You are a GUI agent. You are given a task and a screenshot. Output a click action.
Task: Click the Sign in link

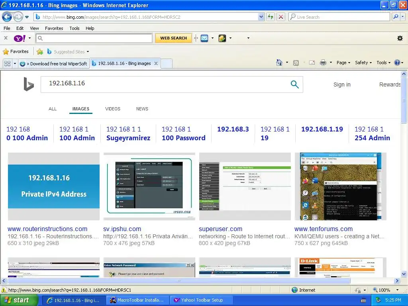click(x=342, y=84)
